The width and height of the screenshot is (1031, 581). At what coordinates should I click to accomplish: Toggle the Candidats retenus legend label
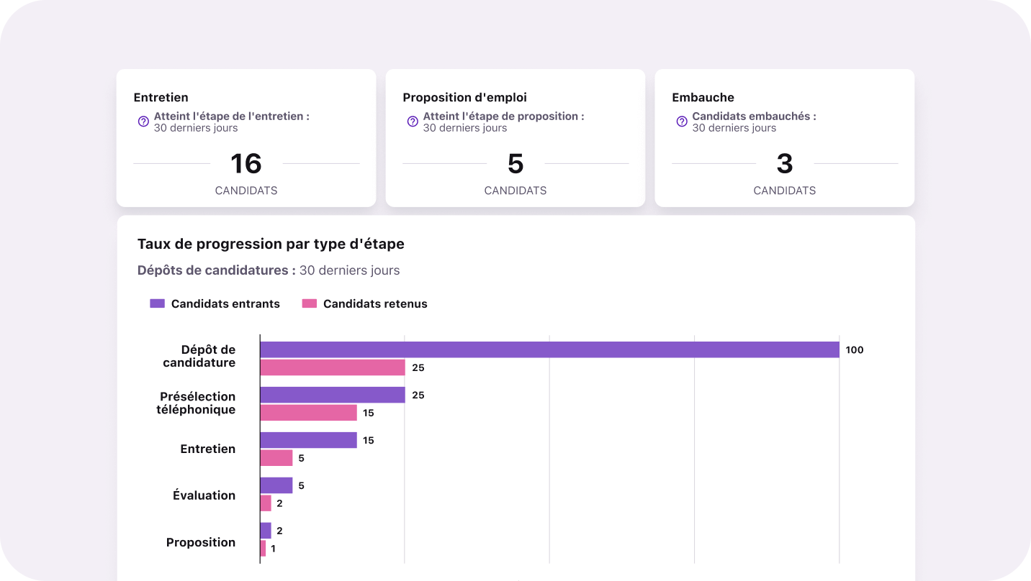coord(375,303)
